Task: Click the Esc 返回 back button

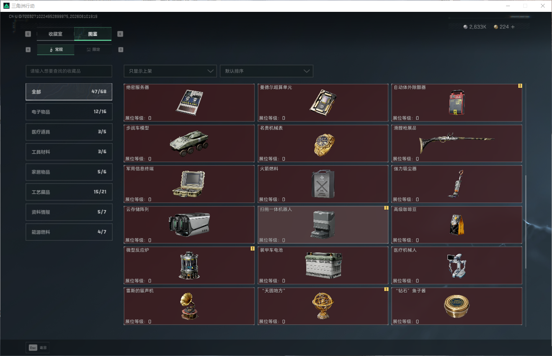Action: point(38,348)
